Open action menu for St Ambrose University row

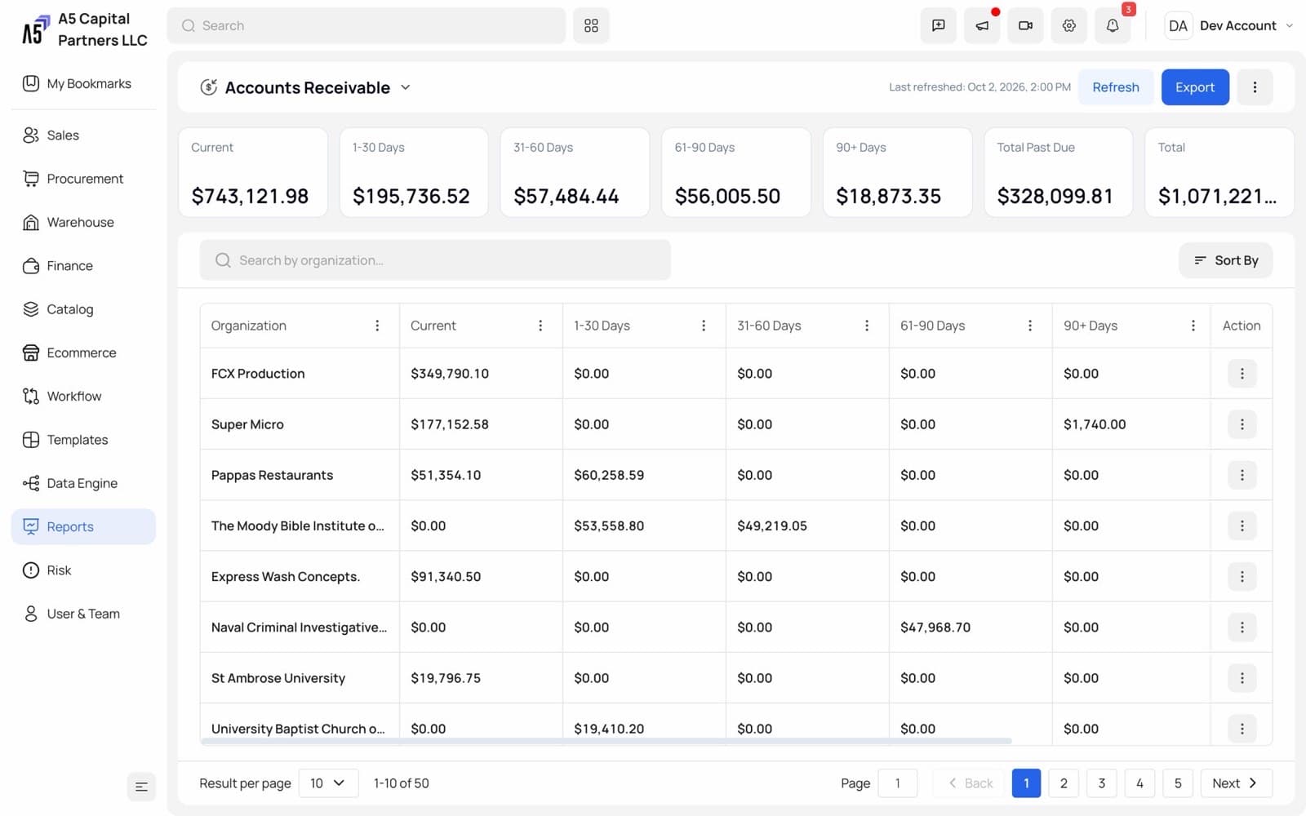click(x=1242, y=678)
